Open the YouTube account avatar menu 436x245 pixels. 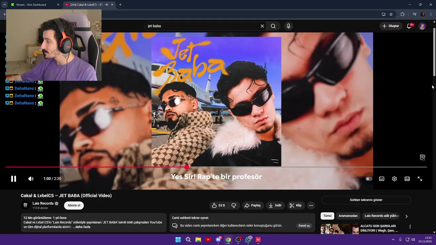[x=422, y=26]
